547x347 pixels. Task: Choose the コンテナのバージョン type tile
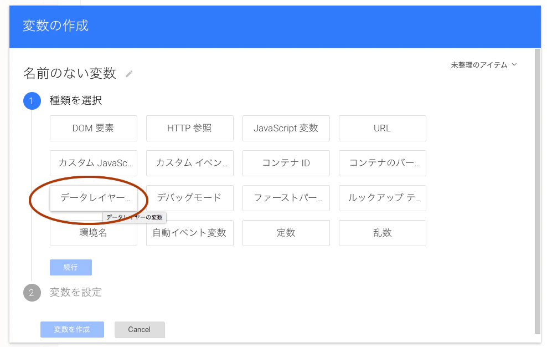[383, 163]
